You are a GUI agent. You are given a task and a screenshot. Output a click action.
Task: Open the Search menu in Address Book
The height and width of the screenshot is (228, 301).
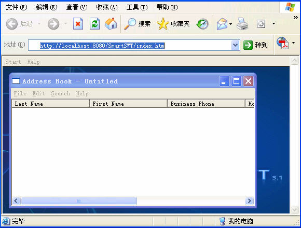(61, 93)
